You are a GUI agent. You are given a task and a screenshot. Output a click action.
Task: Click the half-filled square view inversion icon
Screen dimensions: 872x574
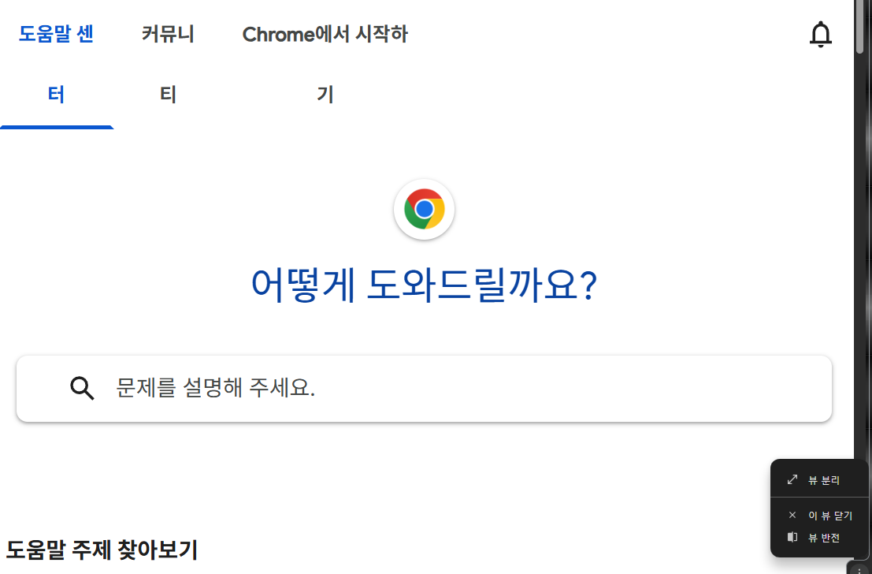pyautogui.click(x=792, y=537)
